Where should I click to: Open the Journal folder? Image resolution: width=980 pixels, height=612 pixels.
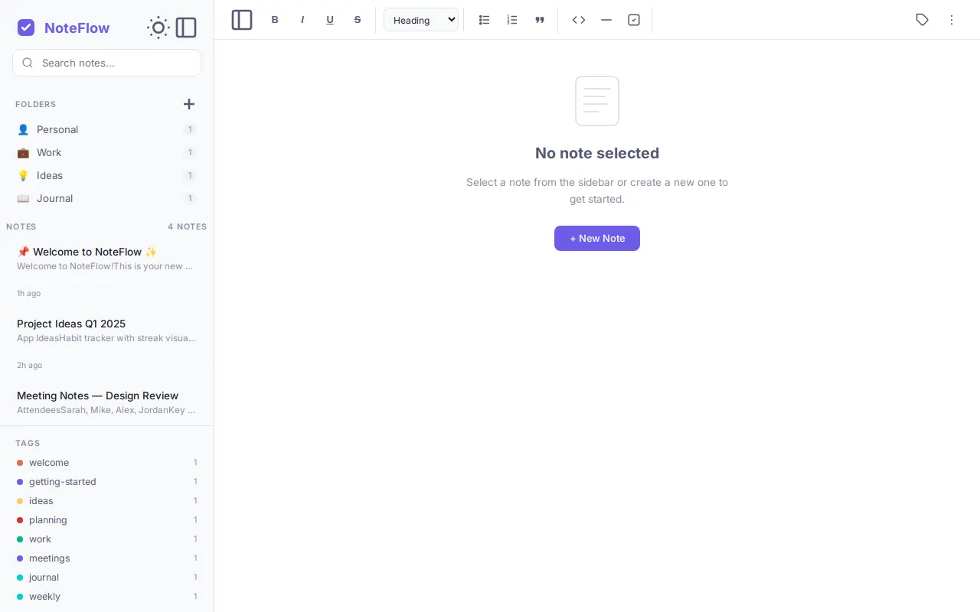pyautogui.click(x=107, y=198)
